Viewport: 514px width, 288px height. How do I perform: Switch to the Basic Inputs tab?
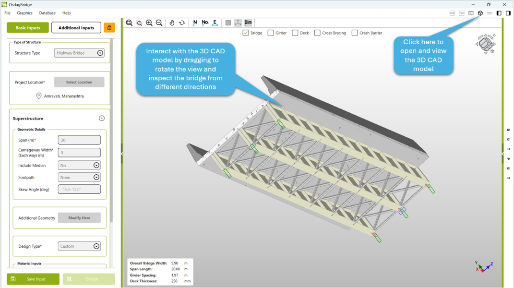(x=28, y=27)
